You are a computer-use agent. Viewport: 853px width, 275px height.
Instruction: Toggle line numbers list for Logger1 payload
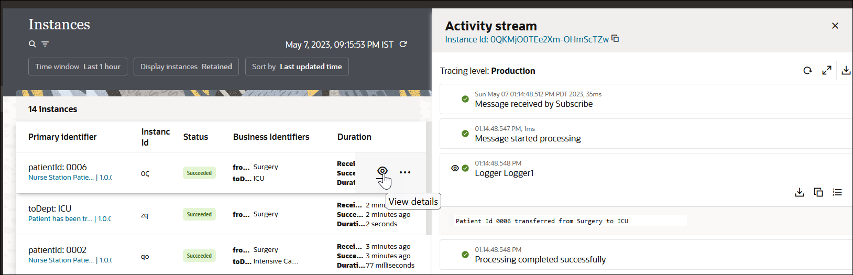tap(837, 192)
